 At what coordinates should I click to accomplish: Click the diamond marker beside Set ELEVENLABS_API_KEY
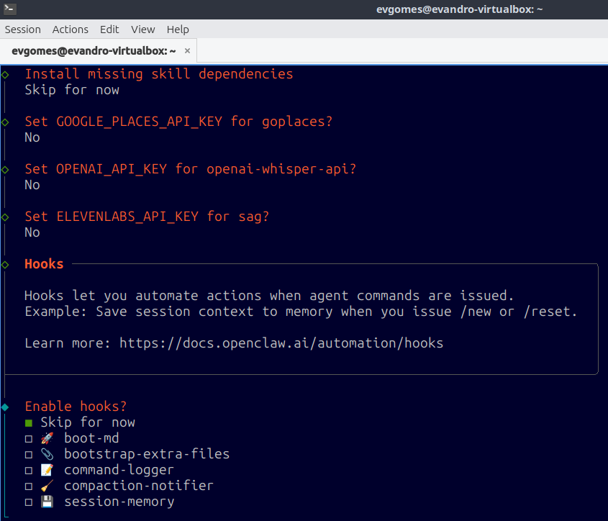click(x=5, y=217)
